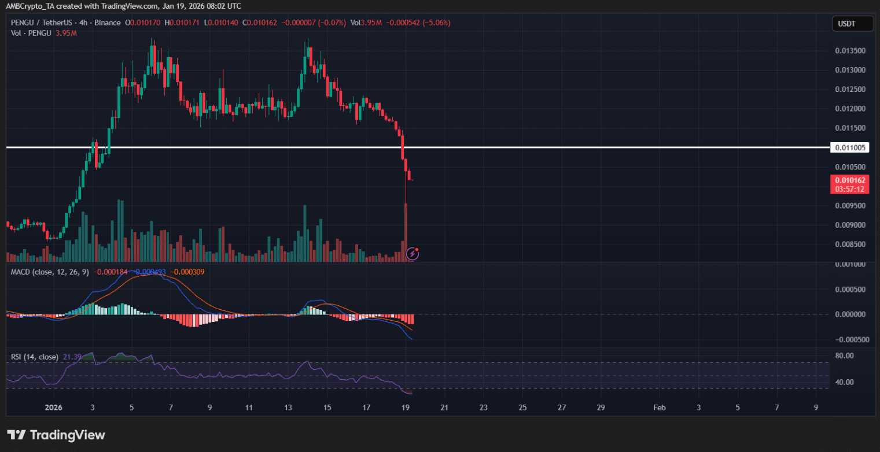This screenshot has height=452, width=880.
Task: Click the AMBCrypto_TA created with TradingView.com text
Action: [x=83, y=5]
